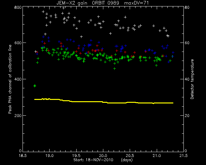Click the 20 tick label on right axis

pos(187,115)
